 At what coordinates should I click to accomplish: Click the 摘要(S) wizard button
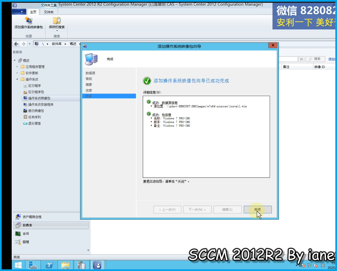pyautogui.click(x=227, y=210)
